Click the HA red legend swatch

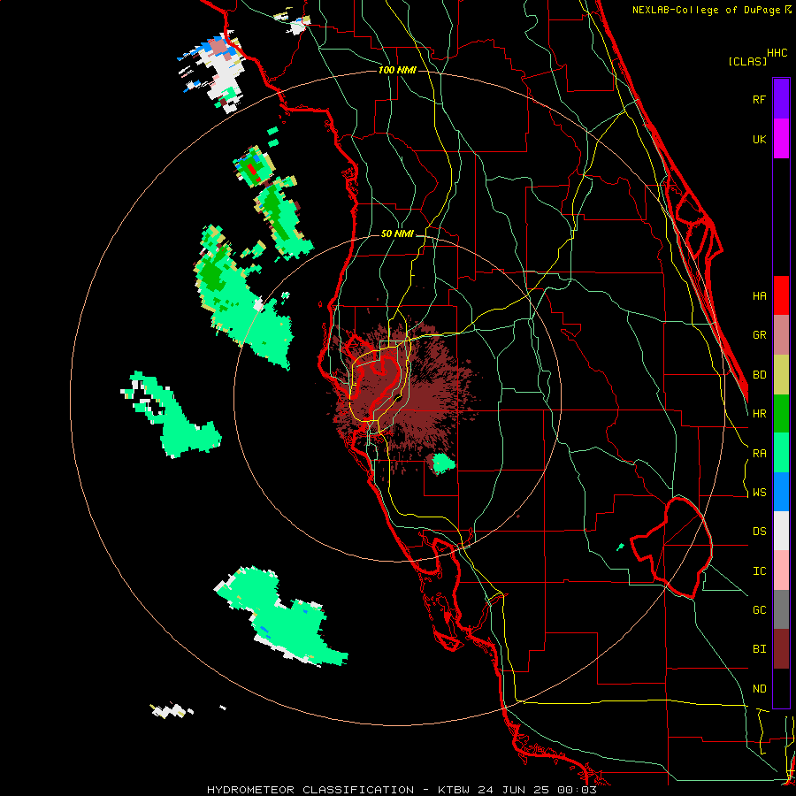pos(781,295)
